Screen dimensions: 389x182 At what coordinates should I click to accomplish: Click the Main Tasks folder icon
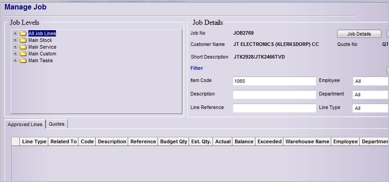23,60
